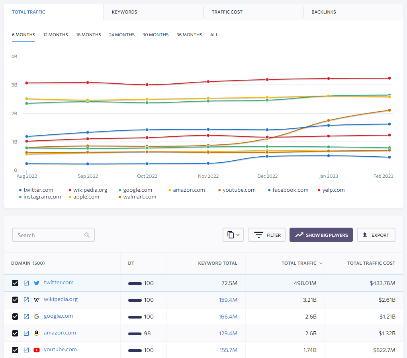Viewport: 407px width, 358px height.
Task: Click youtube.com Jan 2023 data point
Action: tap(329, 120)
